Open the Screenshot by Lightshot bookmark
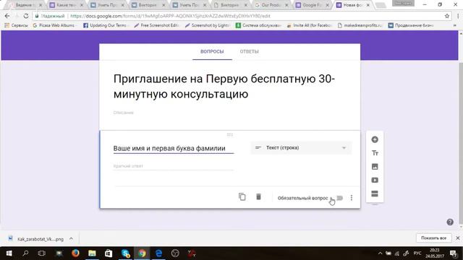This screenshot has width=463, height=260. [x=208, y=25]
